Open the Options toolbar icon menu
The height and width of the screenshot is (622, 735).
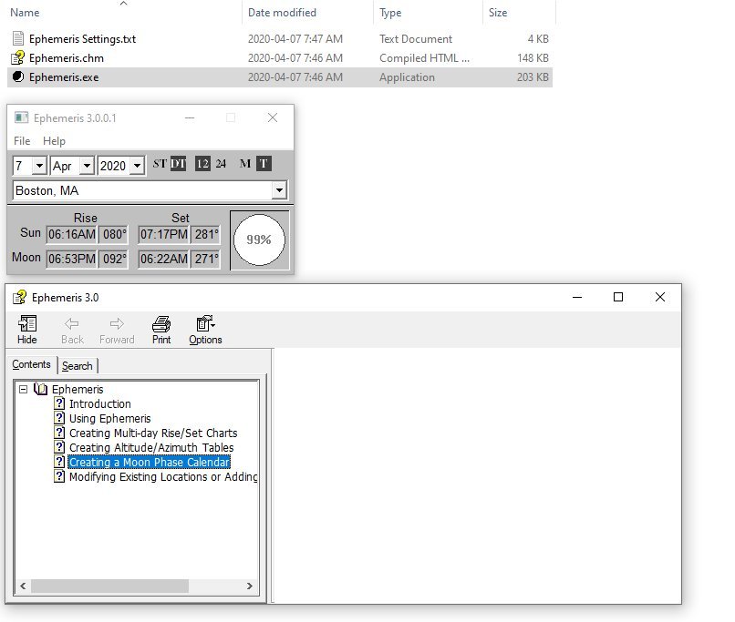pyautogui.click(x=205, y=324)
